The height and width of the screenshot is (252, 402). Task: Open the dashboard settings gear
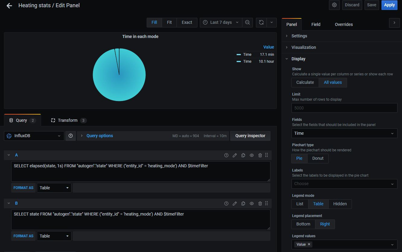point(334,5)
